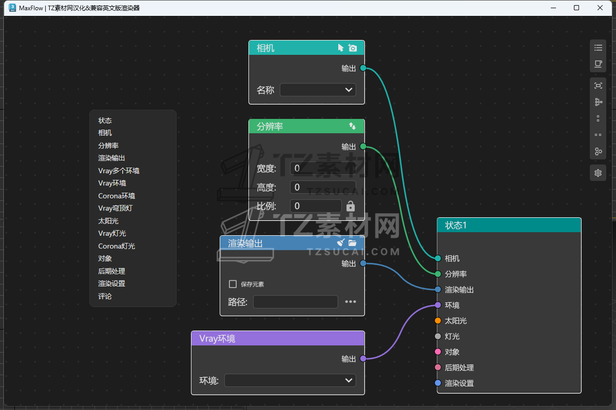Click the horizontal two-dots align icon
The image size is (616, 410).
(x=598, y=135)
